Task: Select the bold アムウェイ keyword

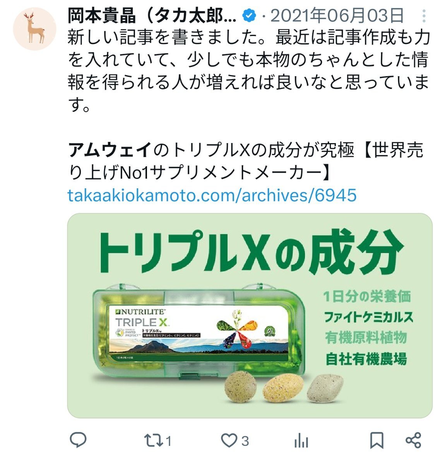Action: coord(109,150)
